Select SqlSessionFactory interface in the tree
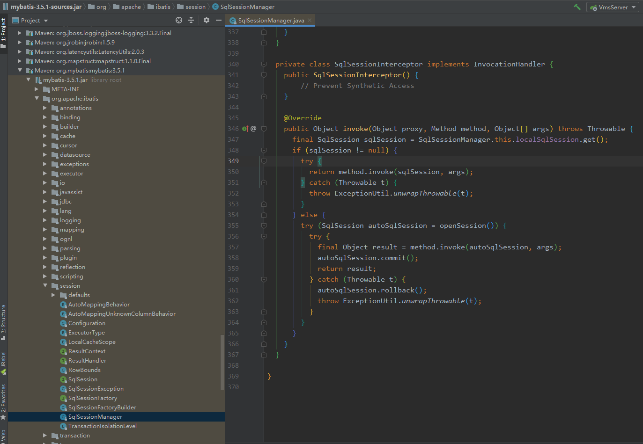The image size is (643, 444). pos(92,398)
